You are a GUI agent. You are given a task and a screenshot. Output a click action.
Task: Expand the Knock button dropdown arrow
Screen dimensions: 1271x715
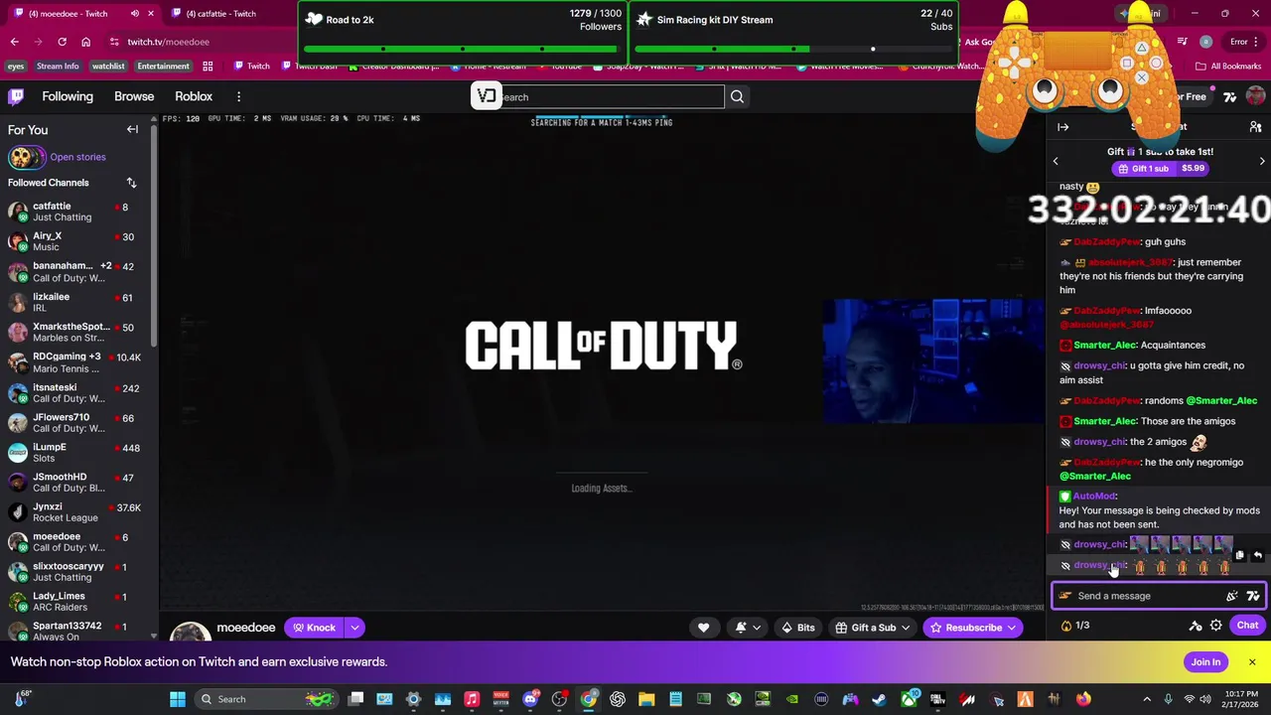354,628
